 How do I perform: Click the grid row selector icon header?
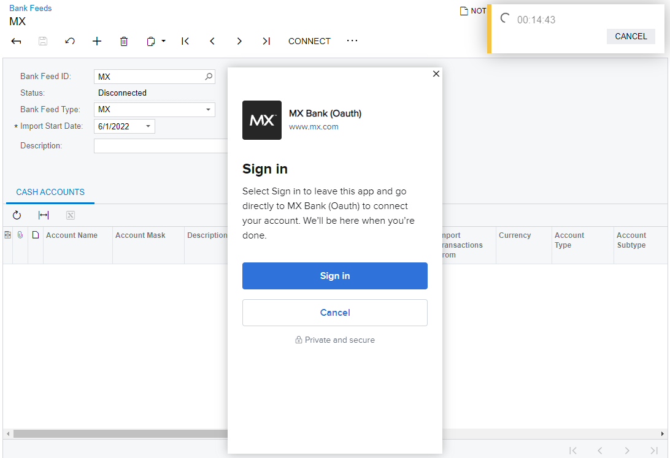click(x=8, y=235)
